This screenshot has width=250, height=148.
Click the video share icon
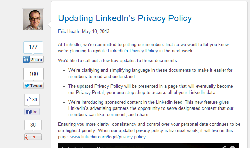pos(224,147)
